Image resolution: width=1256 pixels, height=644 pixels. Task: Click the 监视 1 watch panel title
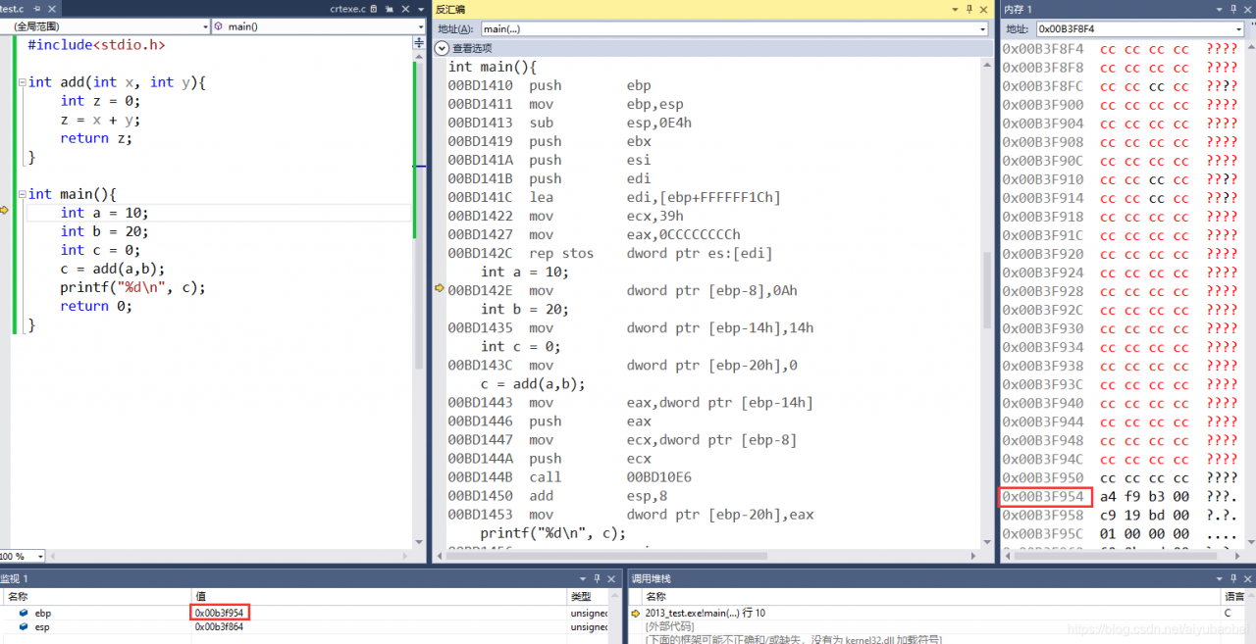coord(15,579)
